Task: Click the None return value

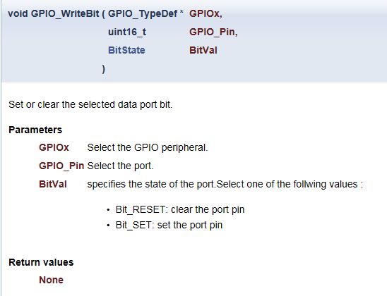Action: coord(52,280)
